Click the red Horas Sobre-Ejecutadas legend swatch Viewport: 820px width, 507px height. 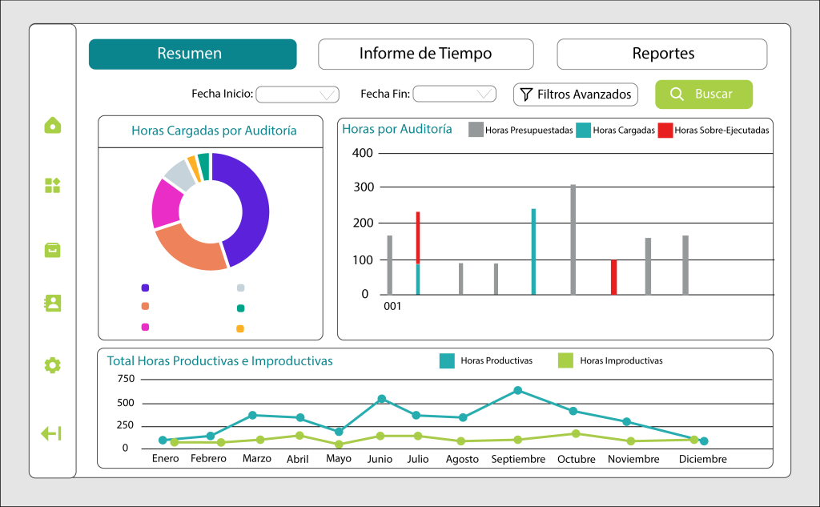point(665,130)
